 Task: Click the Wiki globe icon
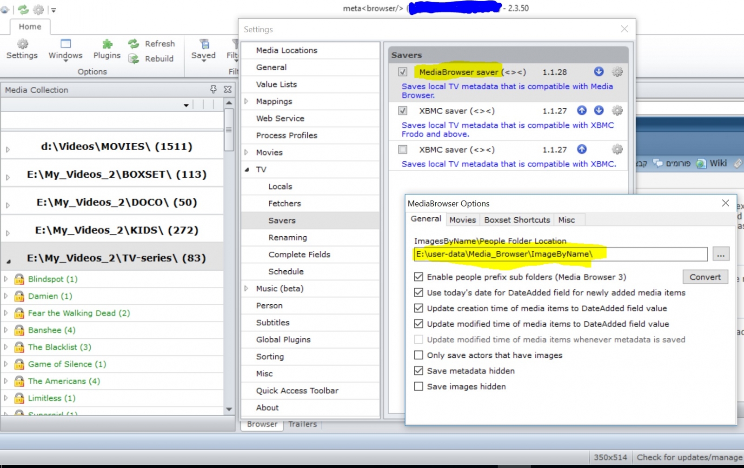click(x=701, y=163)
